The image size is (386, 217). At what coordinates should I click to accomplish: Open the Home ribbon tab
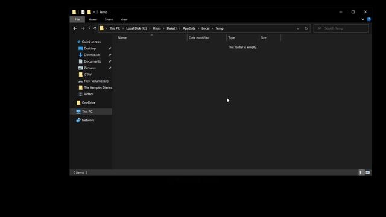[92, 19]
